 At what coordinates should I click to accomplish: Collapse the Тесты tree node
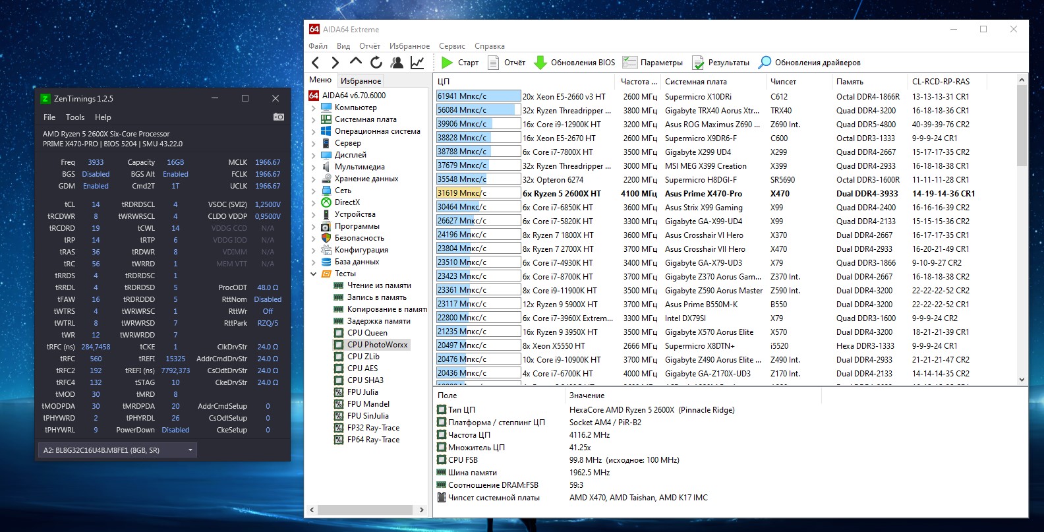(314, 274)
